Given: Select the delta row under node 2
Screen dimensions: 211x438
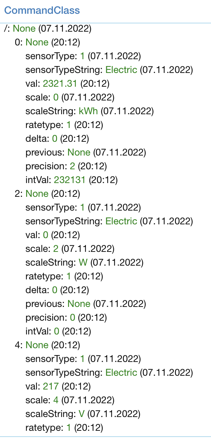Looking at the screenshot, I should point(57,290).
